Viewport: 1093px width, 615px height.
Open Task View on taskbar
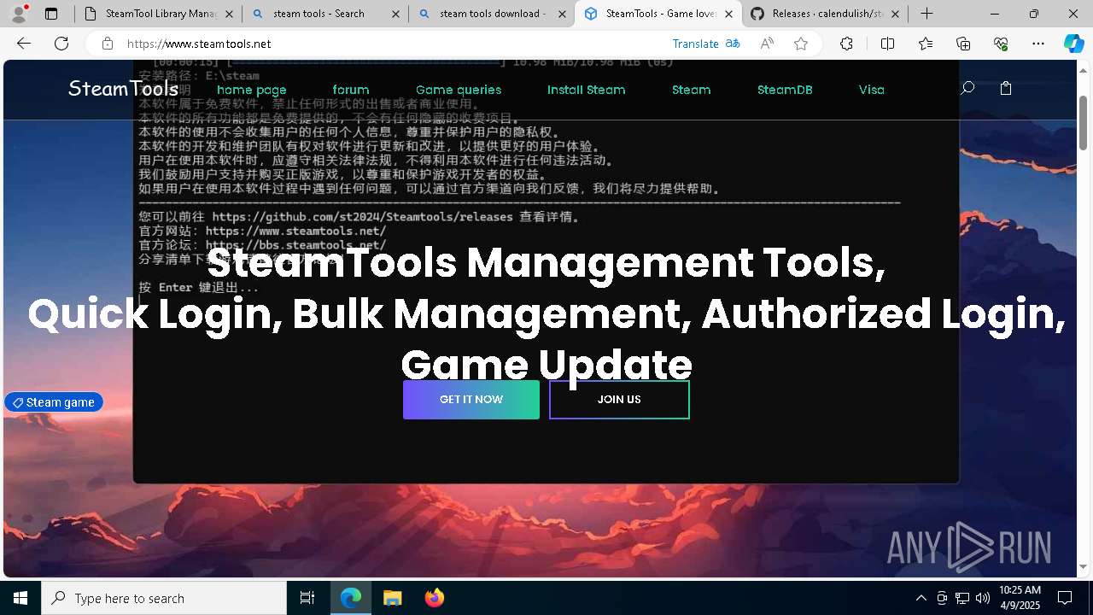[x=307, y=598]
